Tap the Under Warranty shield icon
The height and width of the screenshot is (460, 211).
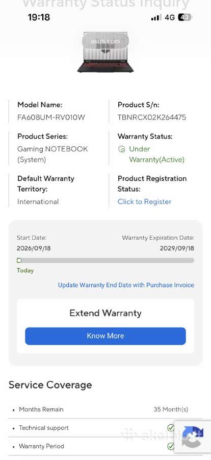coord(121,149)
